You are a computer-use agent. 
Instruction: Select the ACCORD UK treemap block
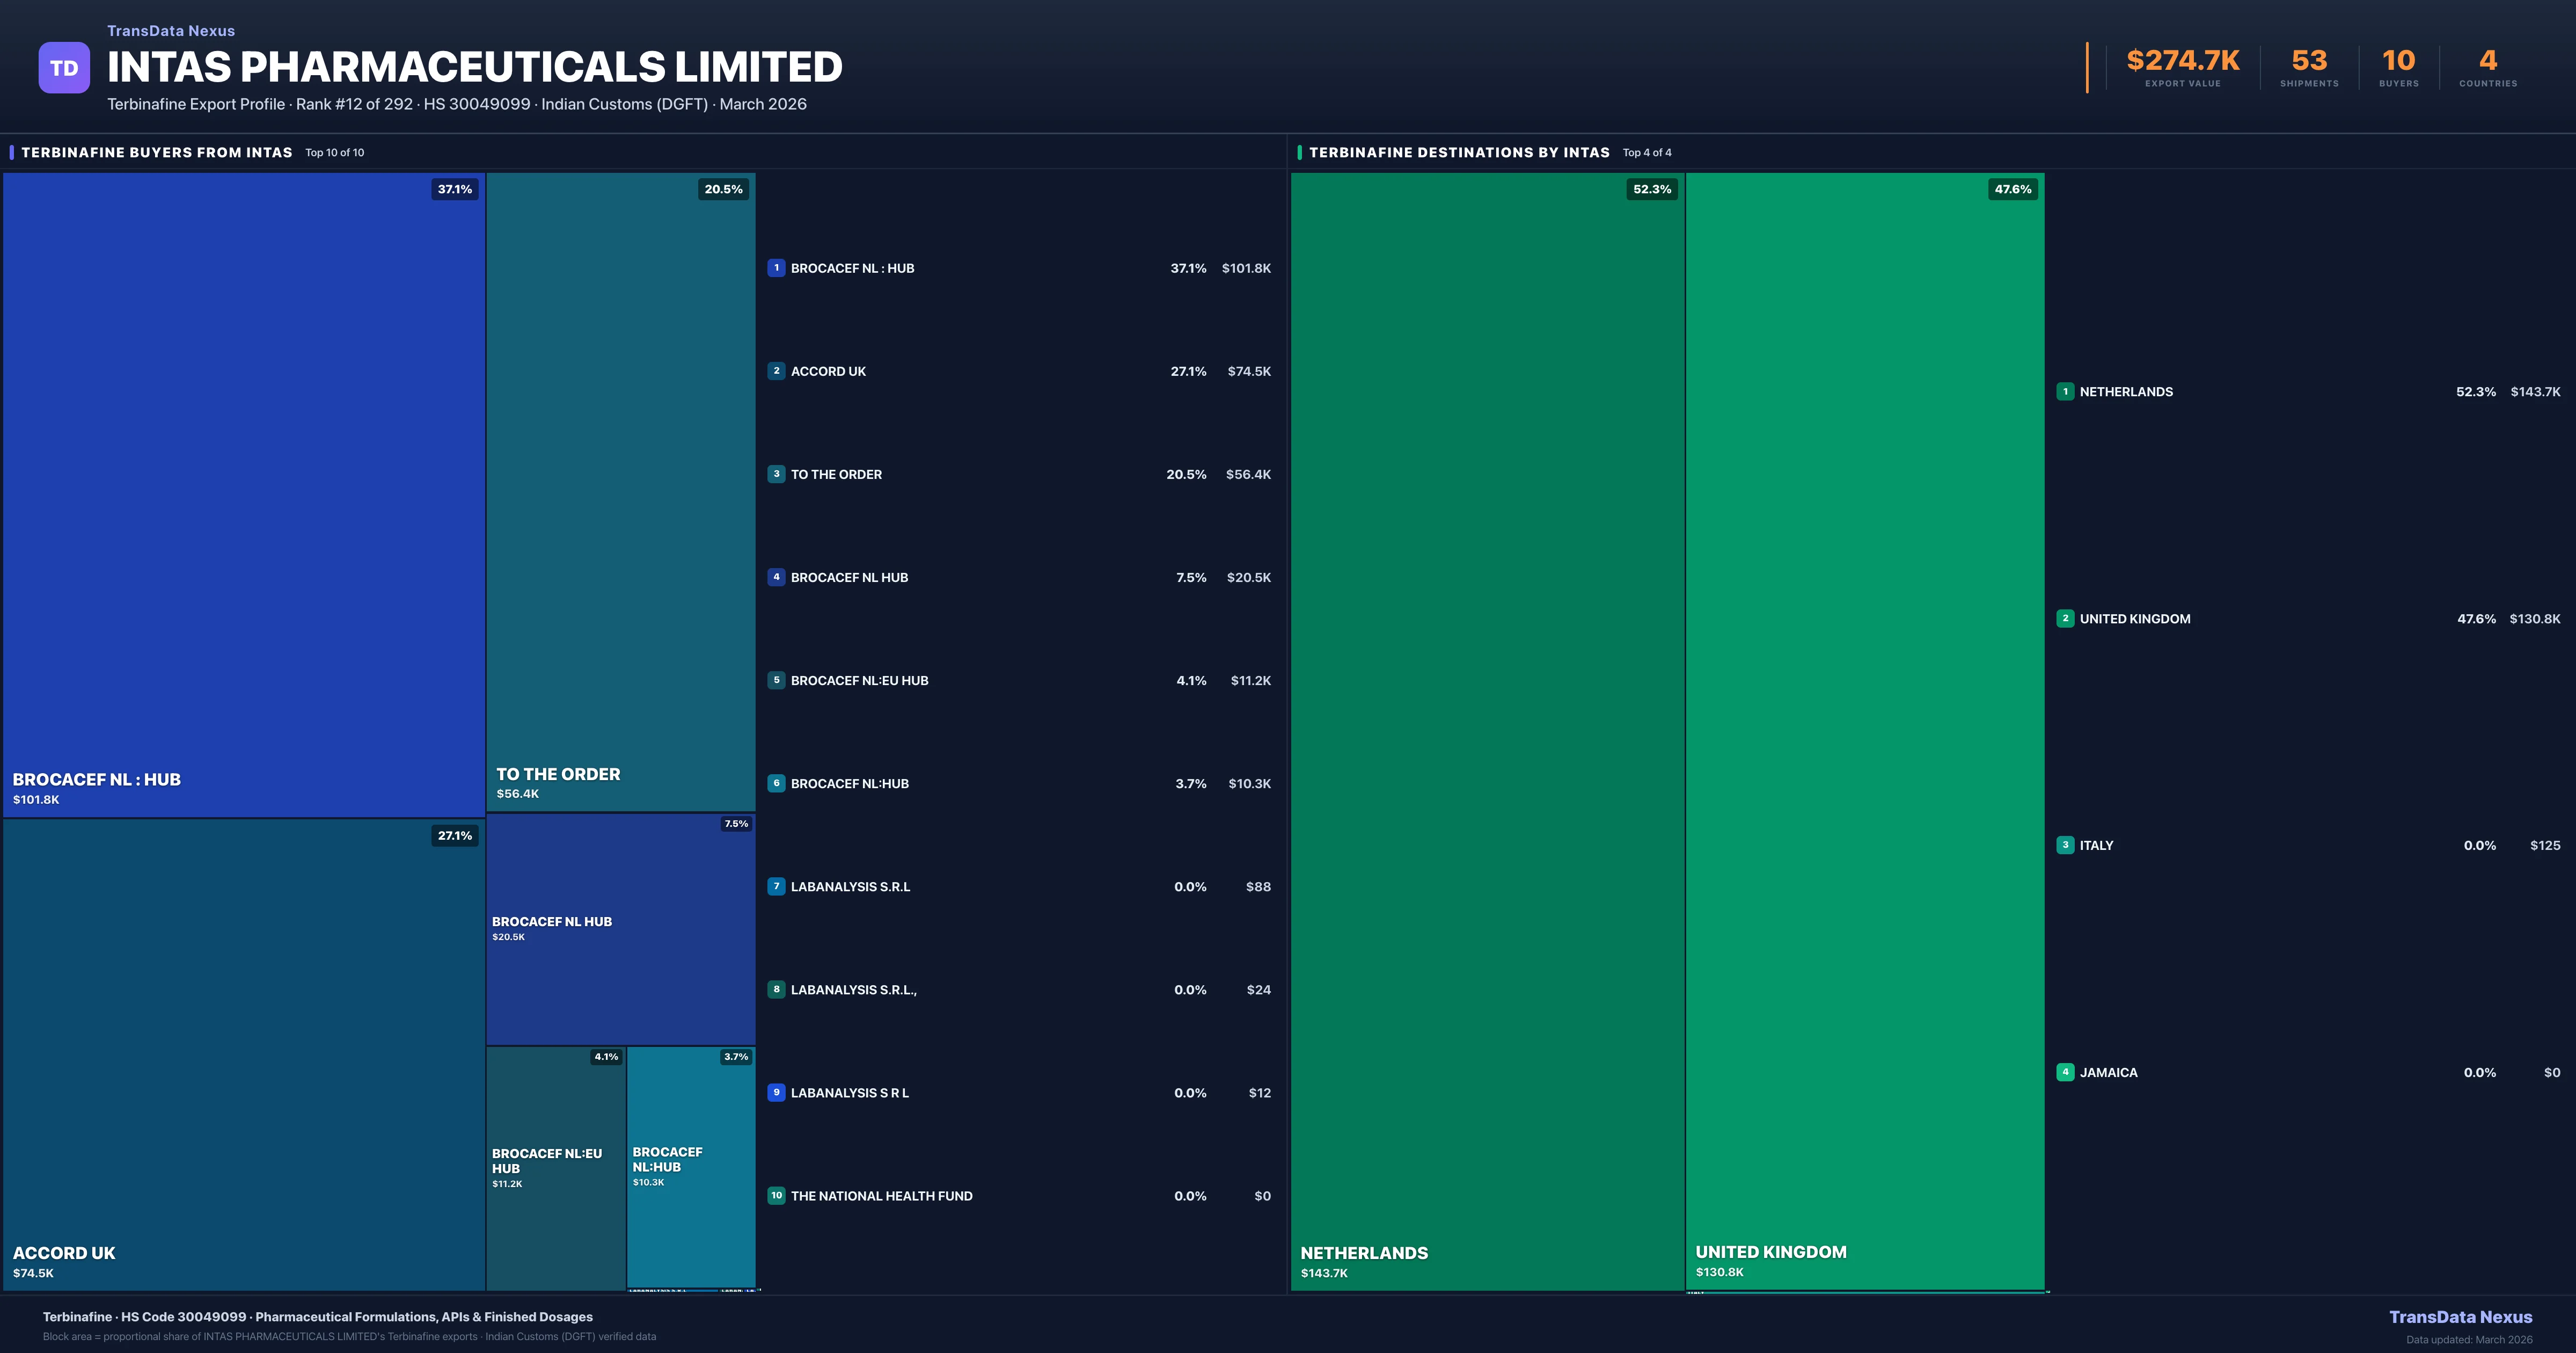point(243,1051)
